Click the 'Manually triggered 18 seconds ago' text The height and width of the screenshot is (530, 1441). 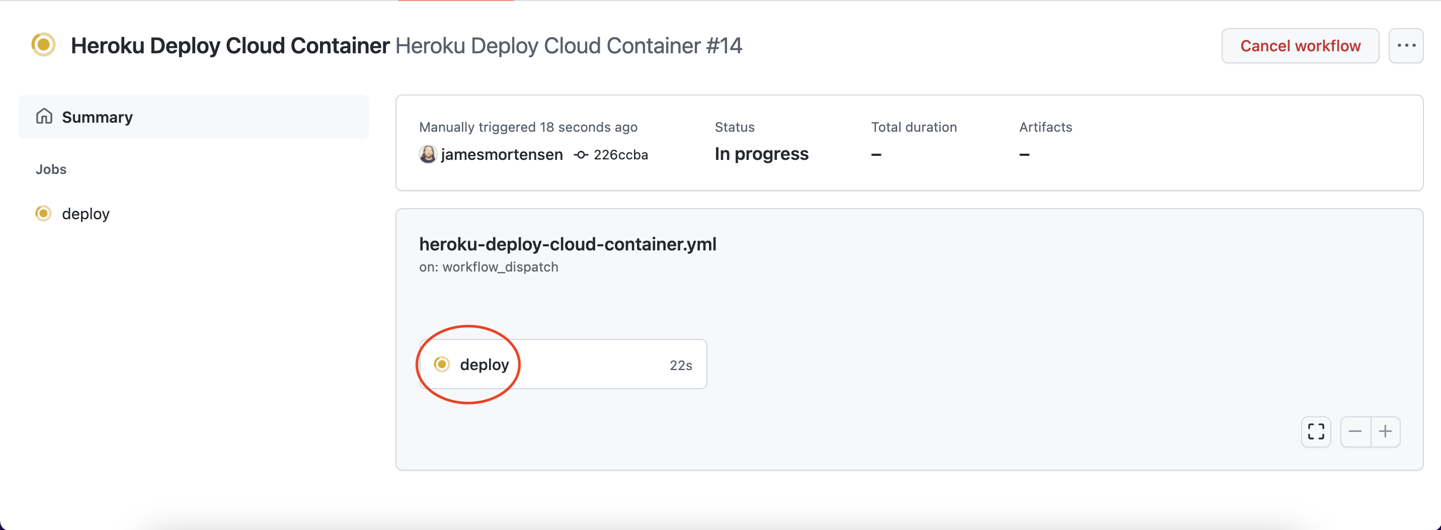pyautogui.click(x=528, y=127)
